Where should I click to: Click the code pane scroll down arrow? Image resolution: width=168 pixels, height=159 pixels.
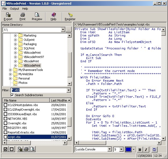[x=163, y=138]
